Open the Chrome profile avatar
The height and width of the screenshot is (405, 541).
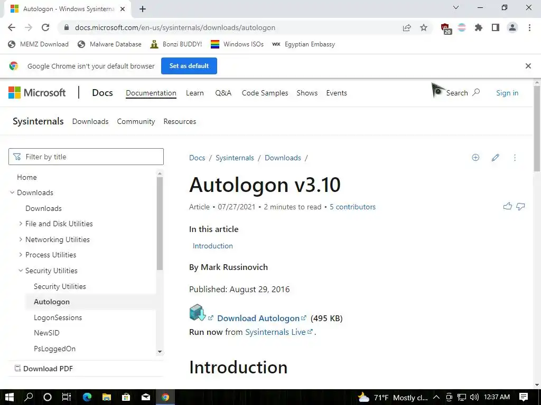click(512, 27)
